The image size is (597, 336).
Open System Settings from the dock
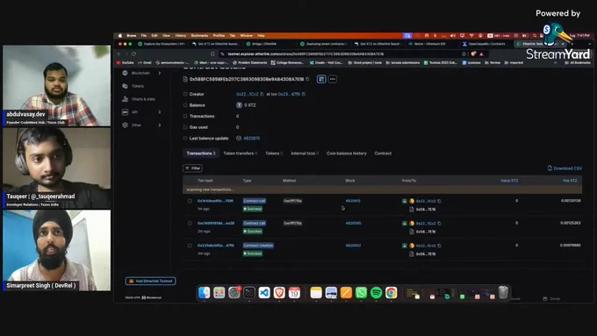tap(234, 293)
